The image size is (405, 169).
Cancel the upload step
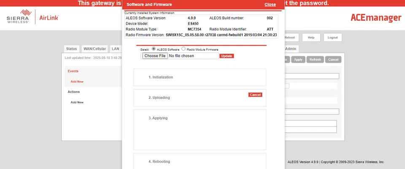255,95
